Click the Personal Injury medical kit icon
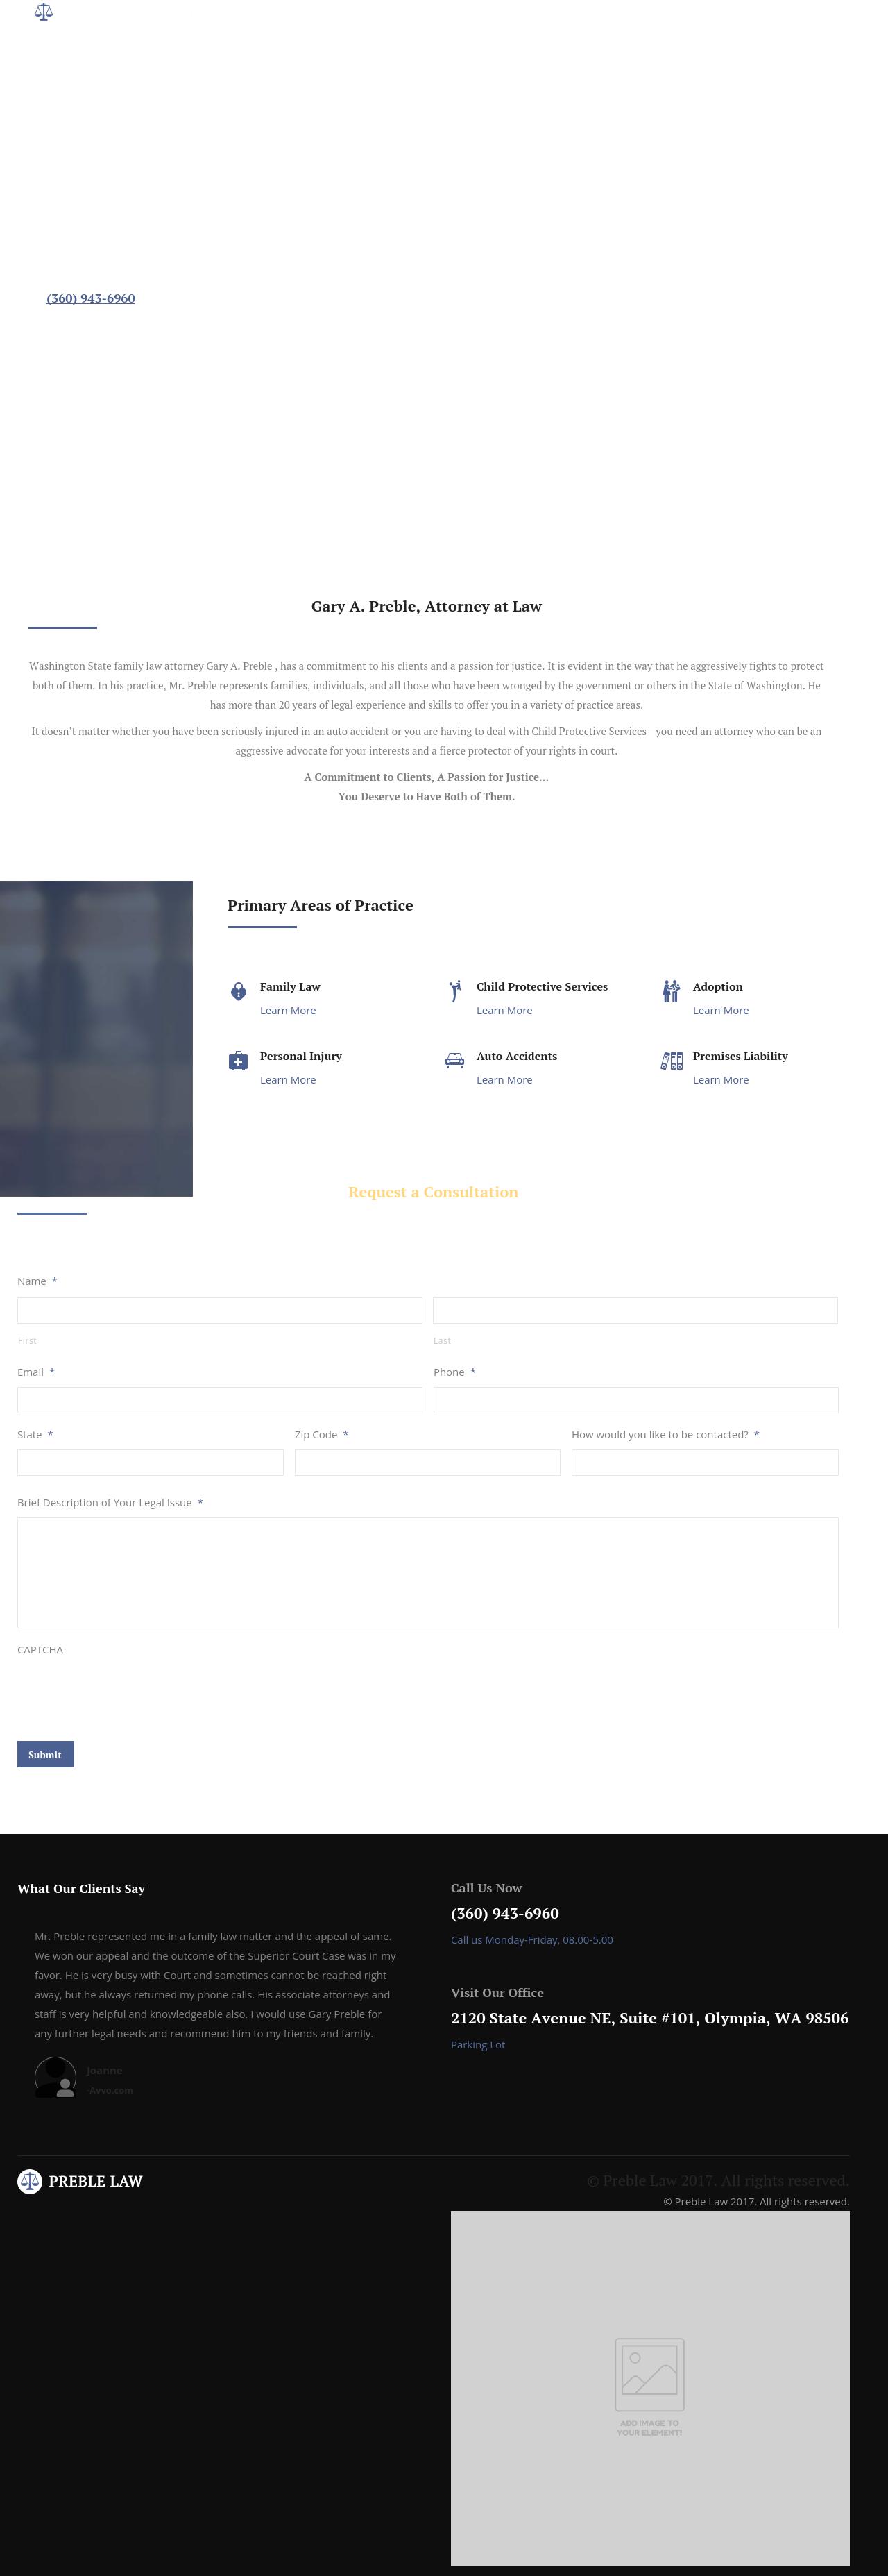 pos(238,1061)
